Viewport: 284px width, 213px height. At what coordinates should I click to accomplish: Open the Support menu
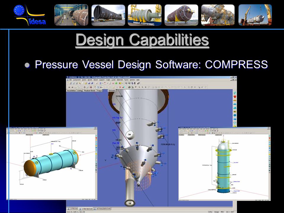(x=102, y=80)
